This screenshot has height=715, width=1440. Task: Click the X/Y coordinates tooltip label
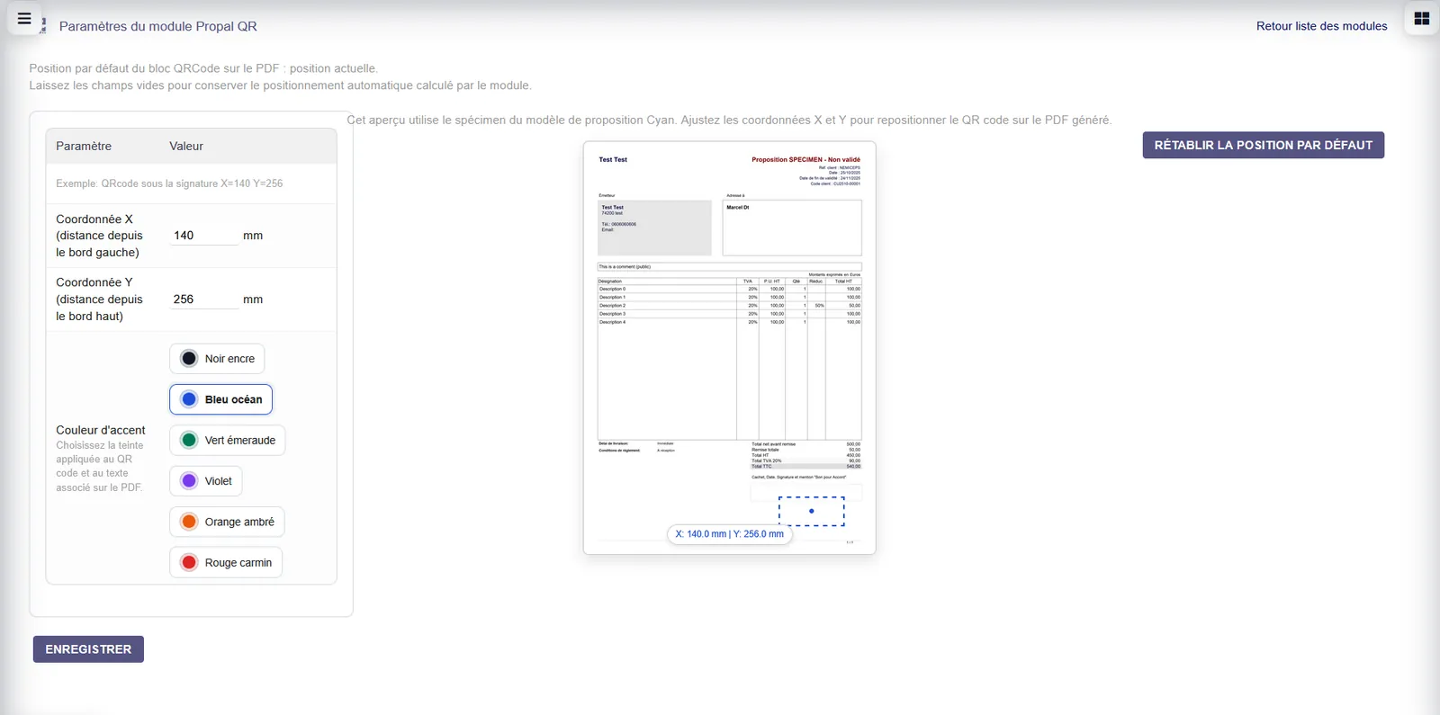(730, 534)
